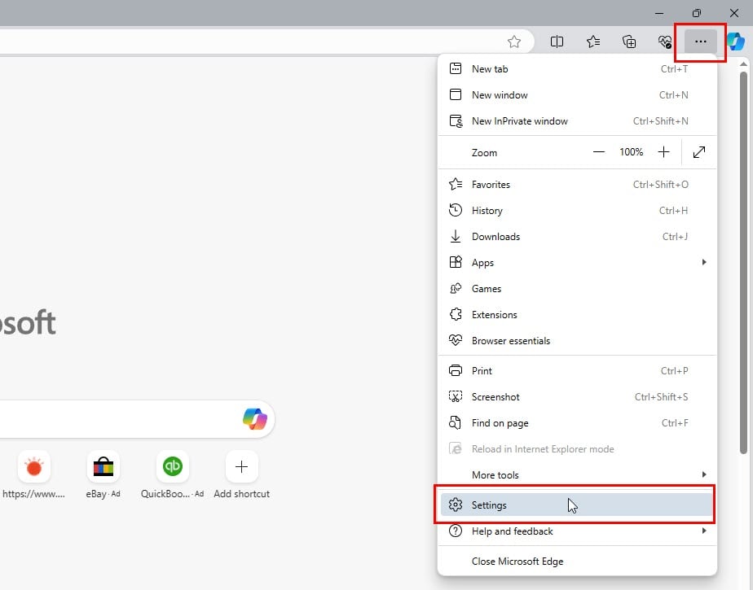Open the red favicon website shortcut
This screenshot has width=753, height=590.
pos(34,467)
